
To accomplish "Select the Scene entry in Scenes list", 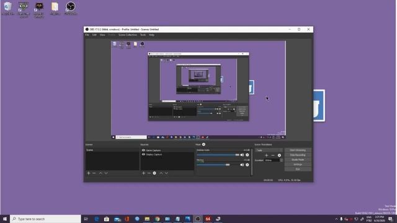I will pos(112,150).
